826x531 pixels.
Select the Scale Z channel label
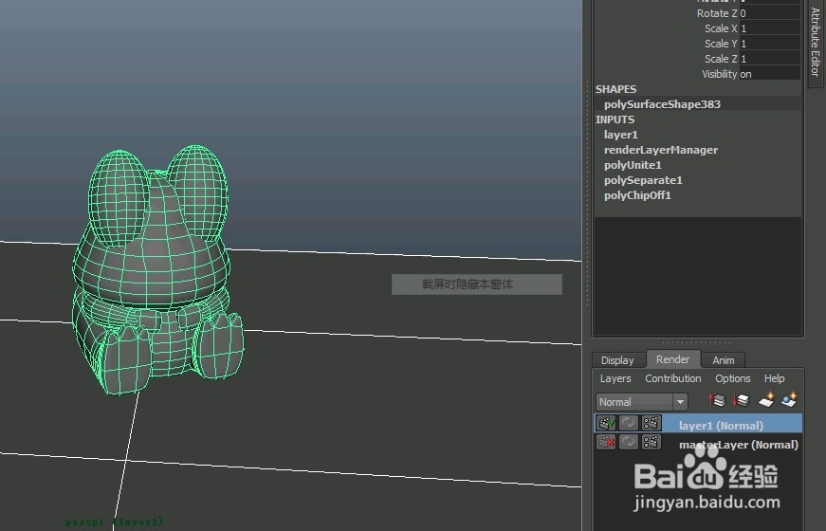pos(721,59)
